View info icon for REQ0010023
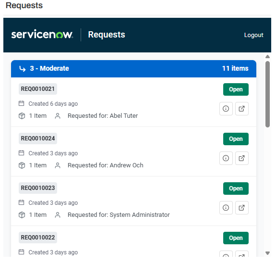Viewport: 276px width, 264px height. click(x=226, y=208)
